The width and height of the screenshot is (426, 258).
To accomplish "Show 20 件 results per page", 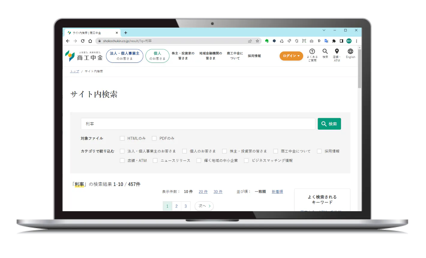I will tap(203, 192).
